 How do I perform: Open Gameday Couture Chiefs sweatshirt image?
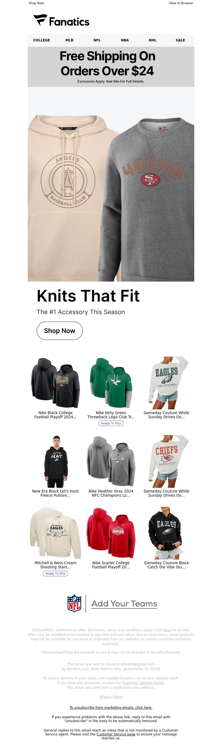(167, 461)
